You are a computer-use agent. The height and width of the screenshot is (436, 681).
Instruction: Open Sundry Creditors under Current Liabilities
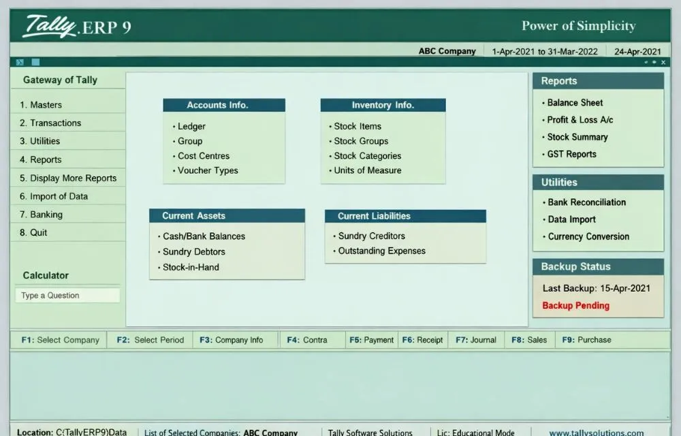tap(371, 236)
